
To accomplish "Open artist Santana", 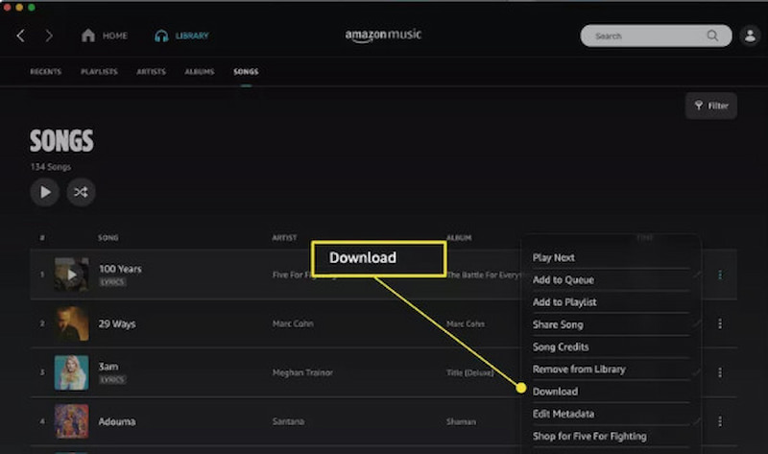I will pyautogui.click(x=289, y=421).
